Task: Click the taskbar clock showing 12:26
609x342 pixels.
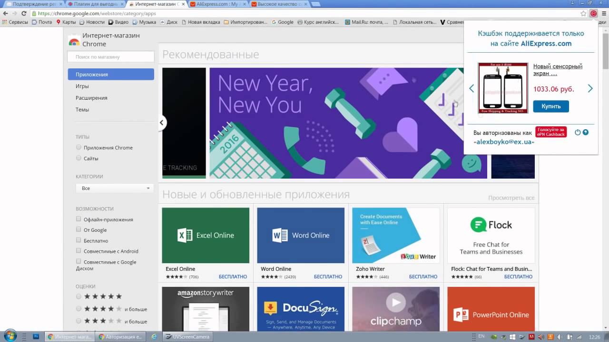Action: [594, 337]
